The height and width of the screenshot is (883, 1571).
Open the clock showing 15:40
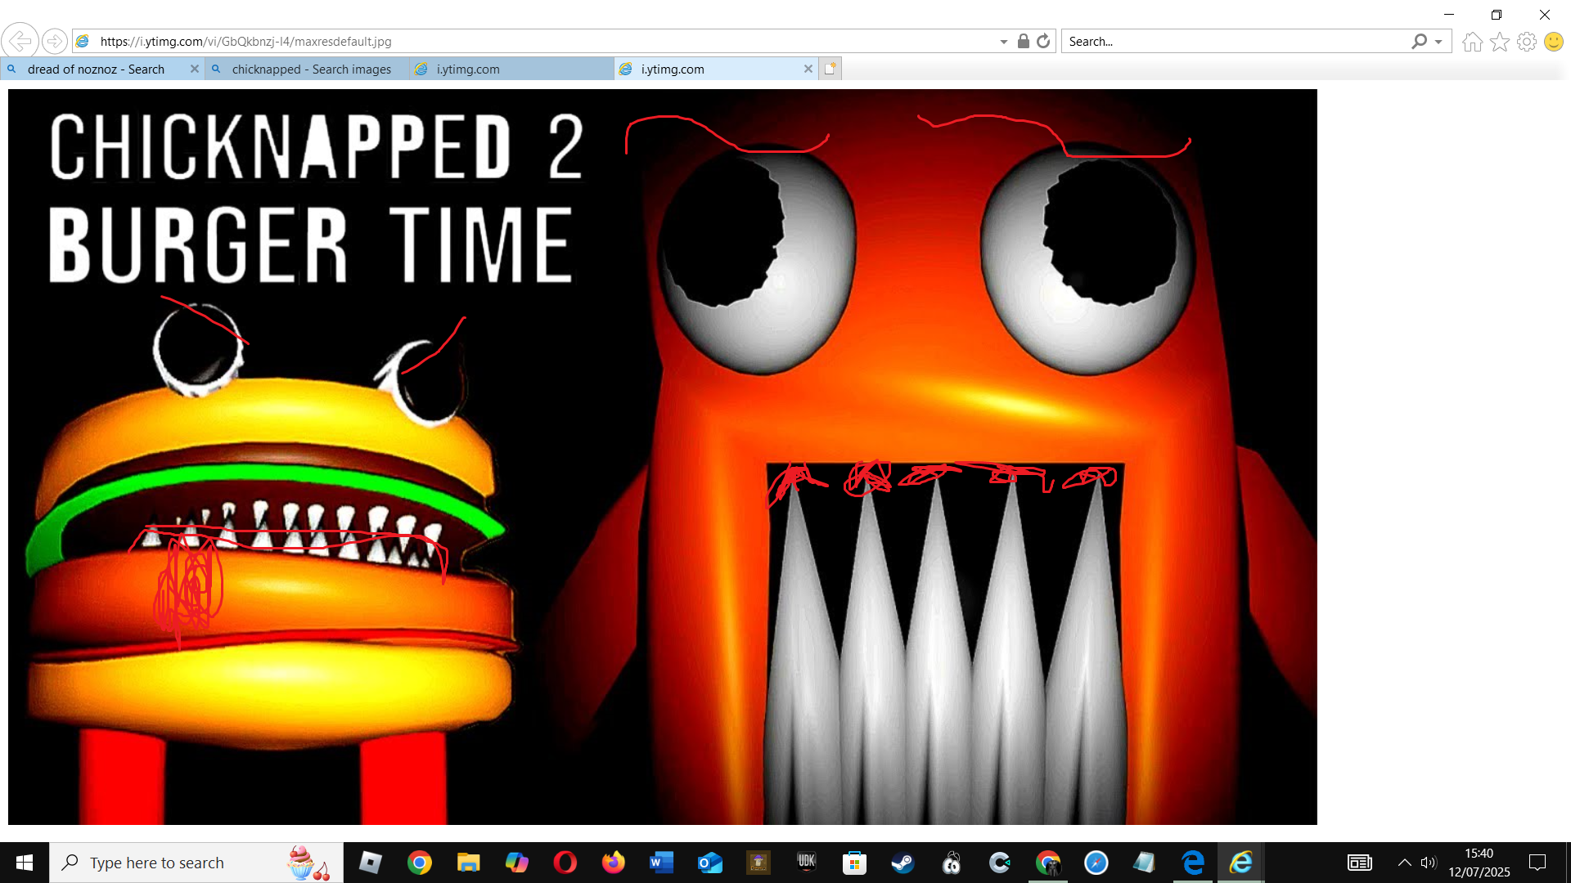[x=1479, y=863]
